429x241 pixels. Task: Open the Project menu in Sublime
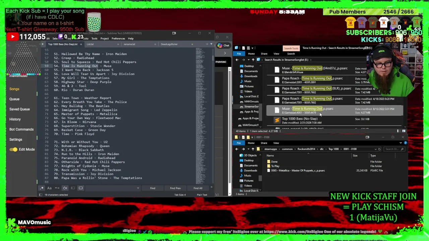point(105,38)
